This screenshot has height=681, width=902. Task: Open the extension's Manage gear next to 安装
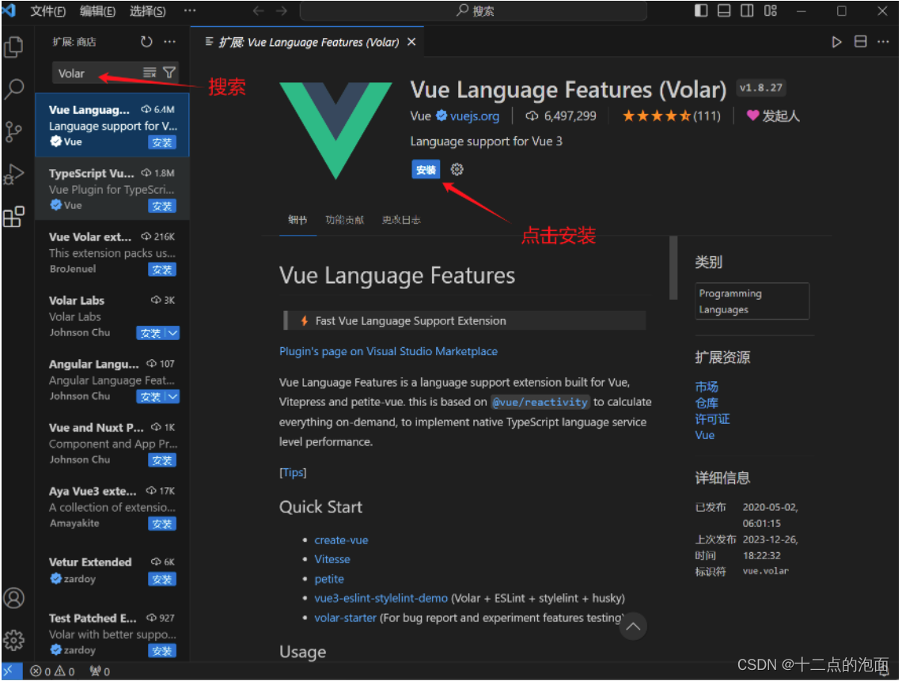457,168
